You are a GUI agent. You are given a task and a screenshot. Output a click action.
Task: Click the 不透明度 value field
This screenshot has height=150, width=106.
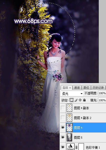point(102,93)
